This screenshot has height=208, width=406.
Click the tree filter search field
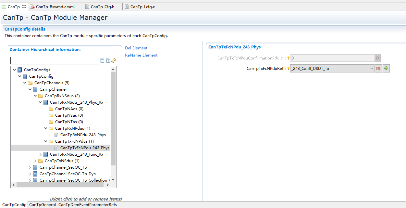(55, 61)
